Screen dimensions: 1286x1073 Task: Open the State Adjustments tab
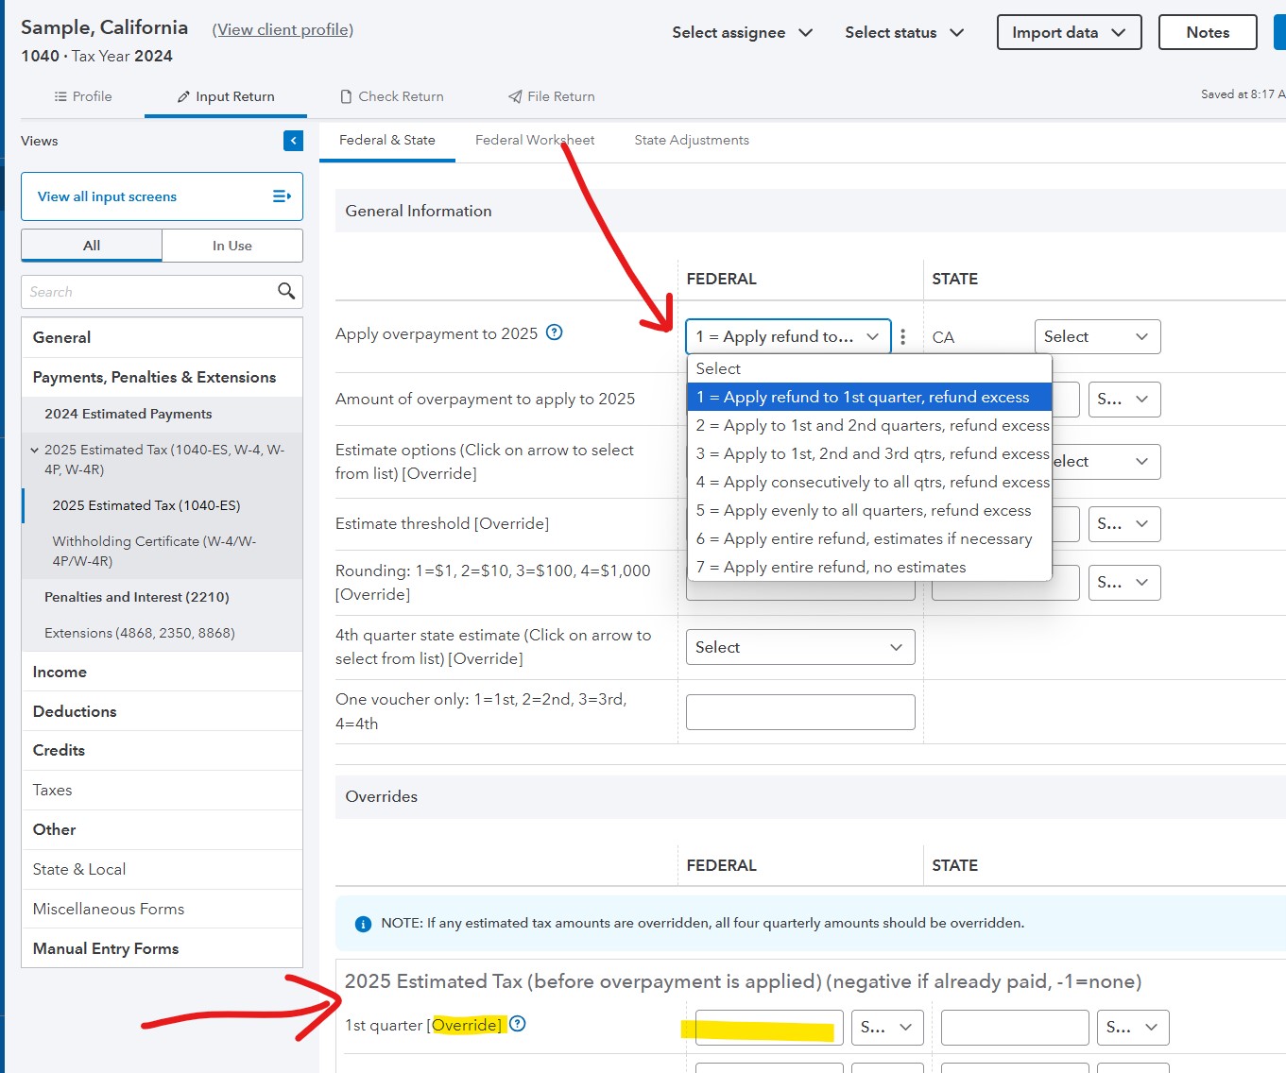[x=691, y=139]
